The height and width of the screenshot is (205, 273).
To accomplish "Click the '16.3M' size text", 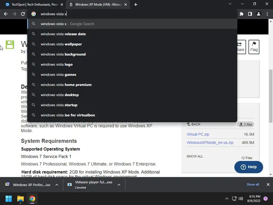I will [249, 135].
